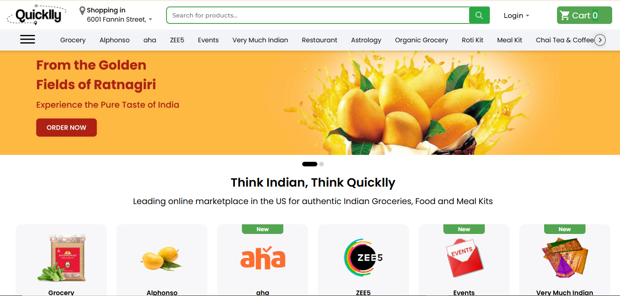Open the ZEE5 logo tile
Image resolution: width=620 pixels, height=296 pixels.
point(363,257)
